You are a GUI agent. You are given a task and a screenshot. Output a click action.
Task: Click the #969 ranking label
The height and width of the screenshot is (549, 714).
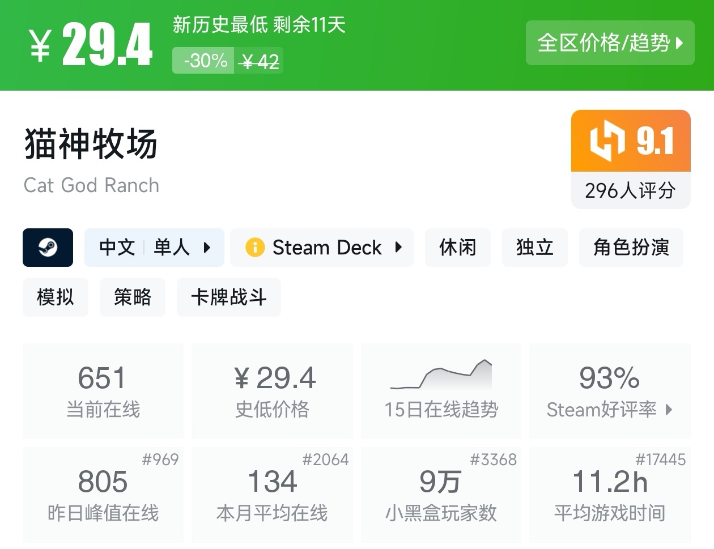(160, 459)
